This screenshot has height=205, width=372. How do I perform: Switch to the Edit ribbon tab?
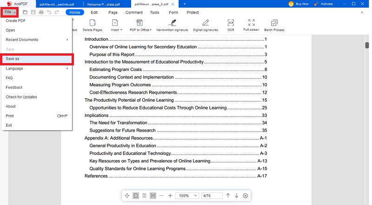point(94,13)
